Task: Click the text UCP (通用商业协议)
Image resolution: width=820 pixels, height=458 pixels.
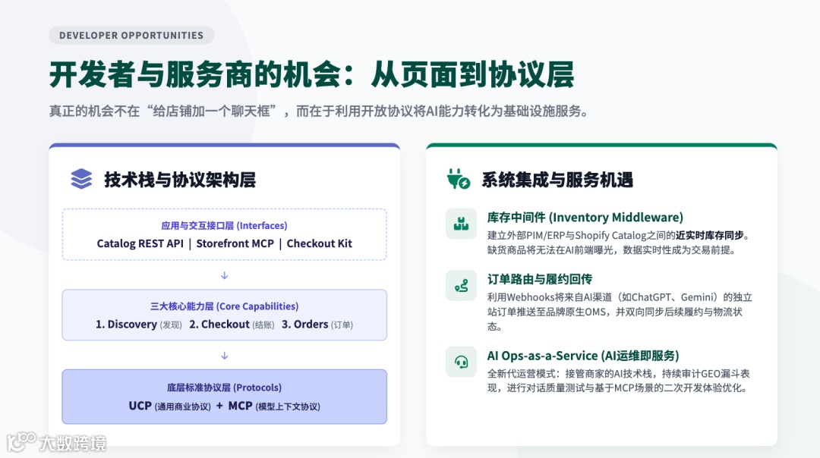Action: (169, 406)
